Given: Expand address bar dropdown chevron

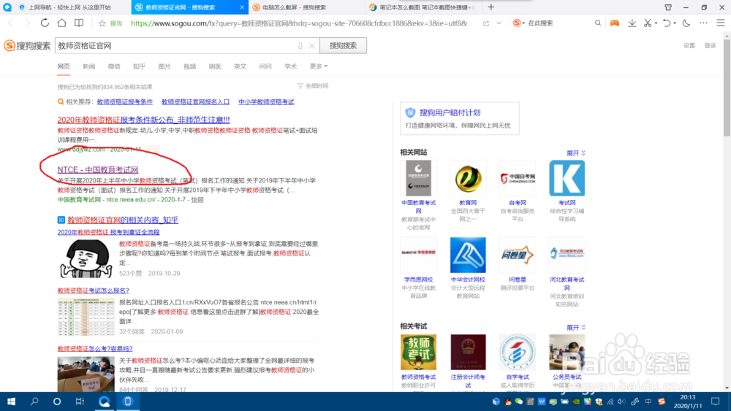Looking at the screenshot, I should click(x=499, y=23).
